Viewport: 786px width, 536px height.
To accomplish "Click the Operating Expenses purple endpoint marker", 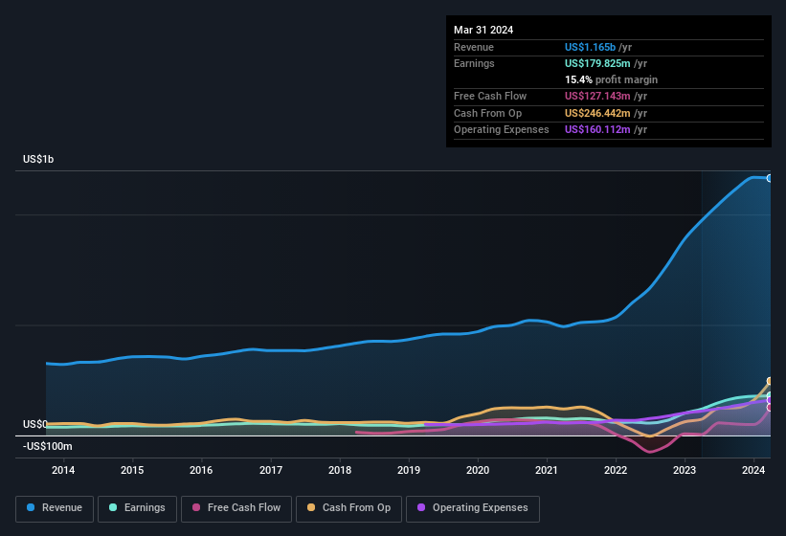I will [770, 400].
